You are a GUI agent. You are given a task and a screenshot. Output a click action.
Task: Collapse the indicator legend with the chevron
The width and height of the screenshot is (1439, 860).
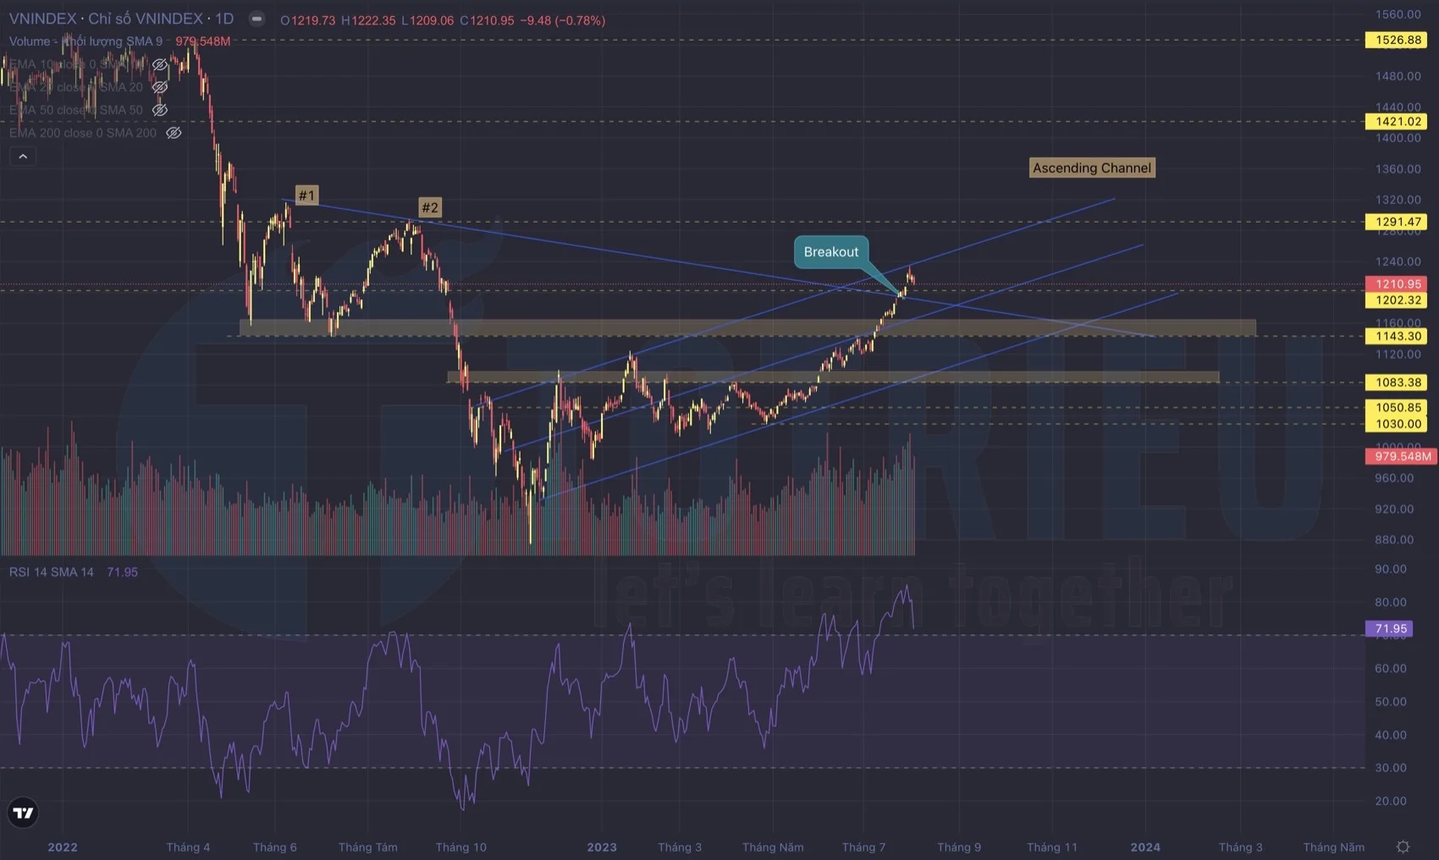23,157
